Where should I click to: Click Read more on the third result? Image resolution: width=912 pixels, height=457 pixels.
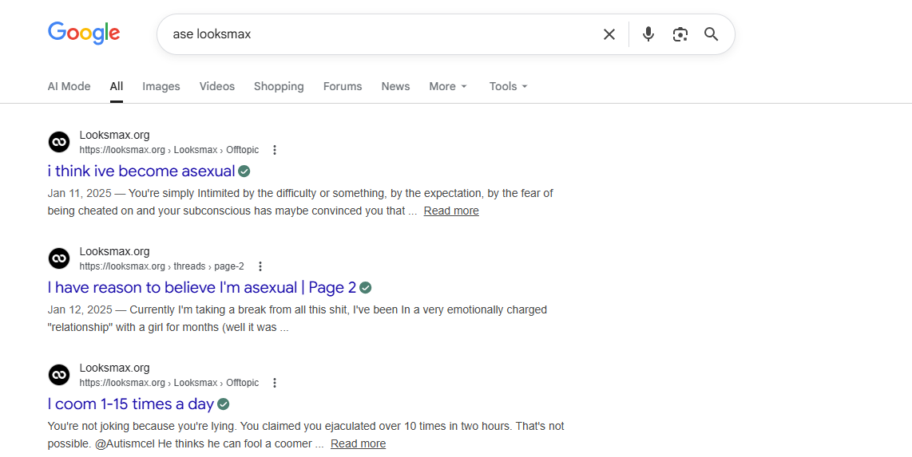tap(358, 444)
